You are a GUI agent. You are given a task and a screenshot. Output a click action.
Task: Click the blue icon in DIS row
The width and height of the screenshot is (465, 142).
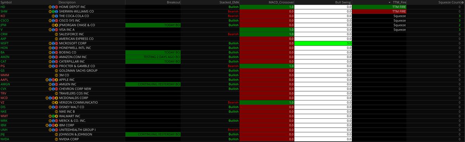coord(54,107)
